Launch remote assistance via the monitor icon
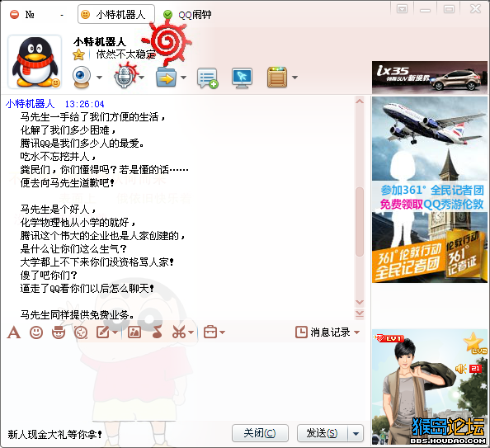 pos(243,78)
